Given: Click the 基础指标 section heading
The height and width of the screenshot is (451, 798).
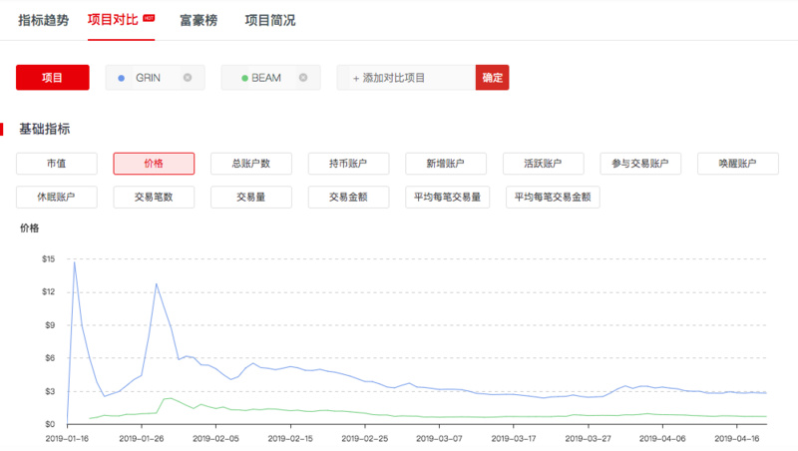Looking at the screenshot, I should (44, 129).
